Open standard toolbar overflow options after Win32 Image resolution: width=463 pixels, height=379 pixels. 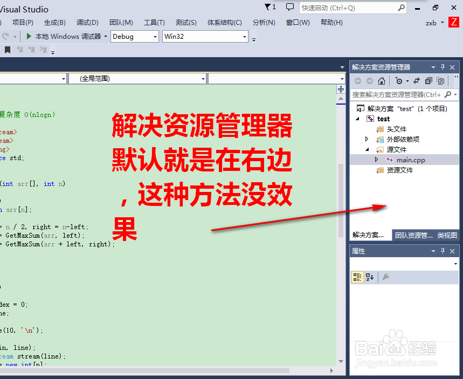tap(254, 39)
